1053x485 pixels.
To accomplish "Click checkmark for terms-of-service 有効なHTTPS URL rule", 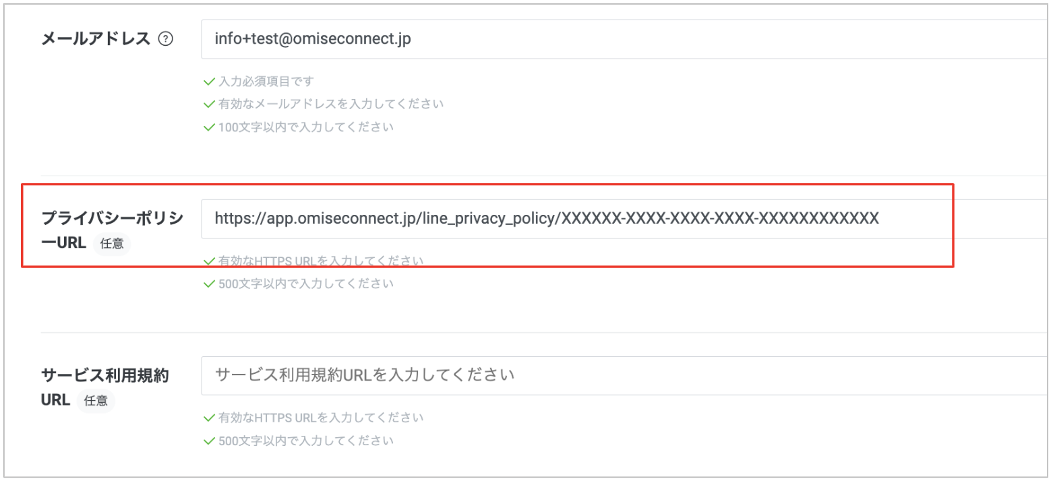I will tap(209, 418).
